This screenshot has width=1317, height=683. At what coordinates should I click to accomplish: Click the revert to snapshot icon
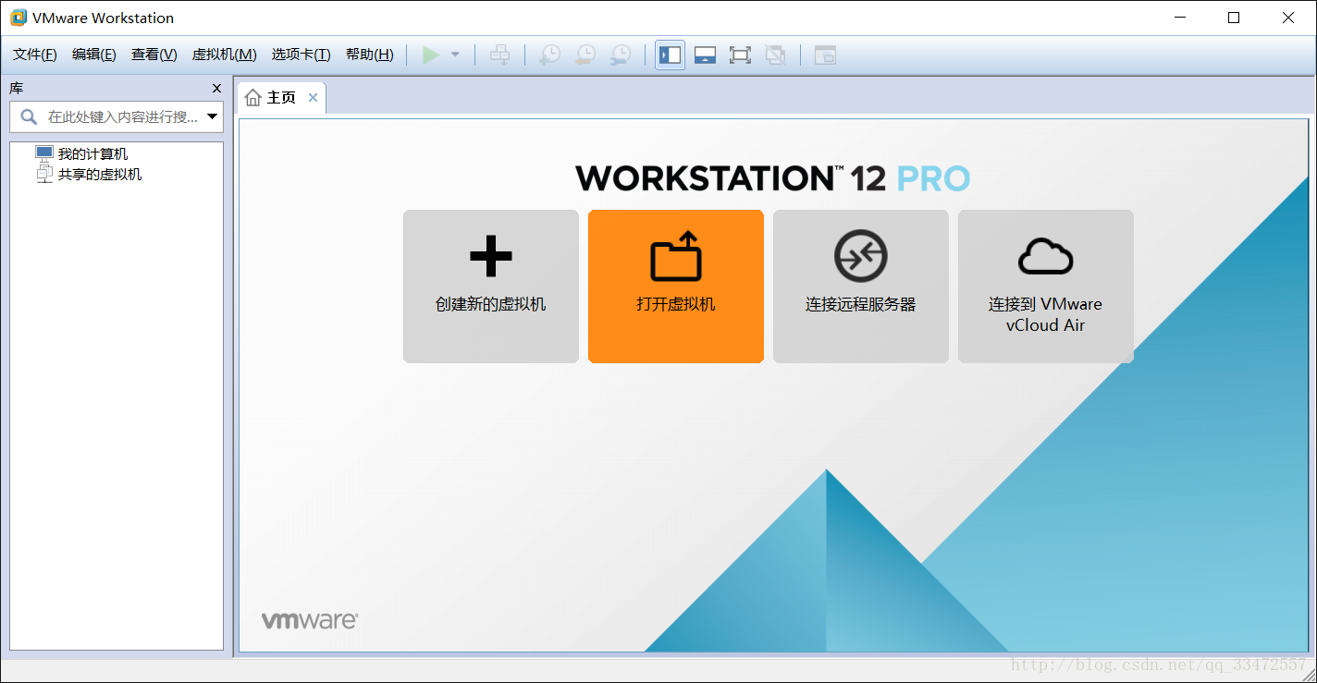[585, 55]
